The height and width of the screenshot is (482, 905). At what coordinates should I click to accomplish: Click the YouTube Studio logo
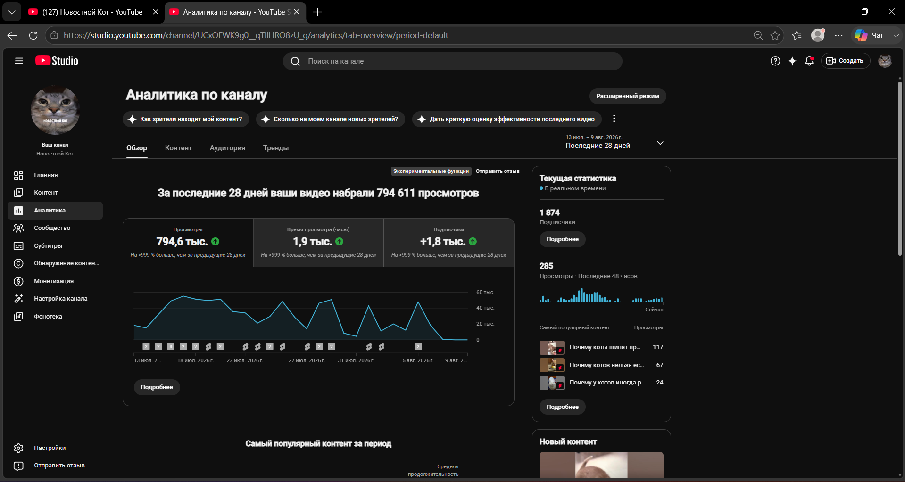(57, 61)
